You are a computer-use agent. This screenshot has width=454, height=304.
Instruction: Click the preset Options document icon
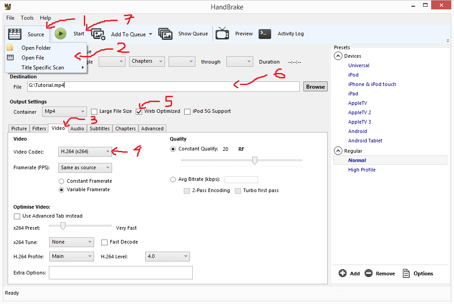(x=406, y=273)
